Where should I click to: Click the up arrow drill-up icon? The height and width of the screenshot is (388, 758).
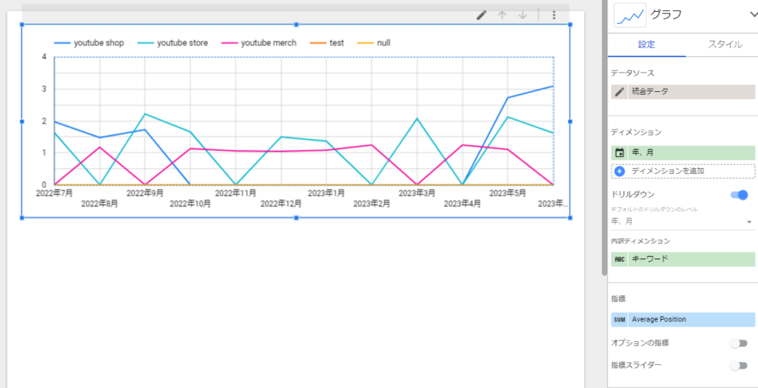pos(503,15)
